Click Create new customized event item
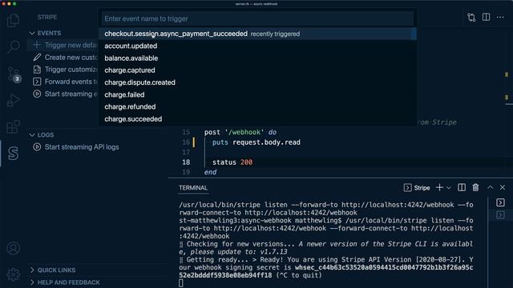 [71, 58]
